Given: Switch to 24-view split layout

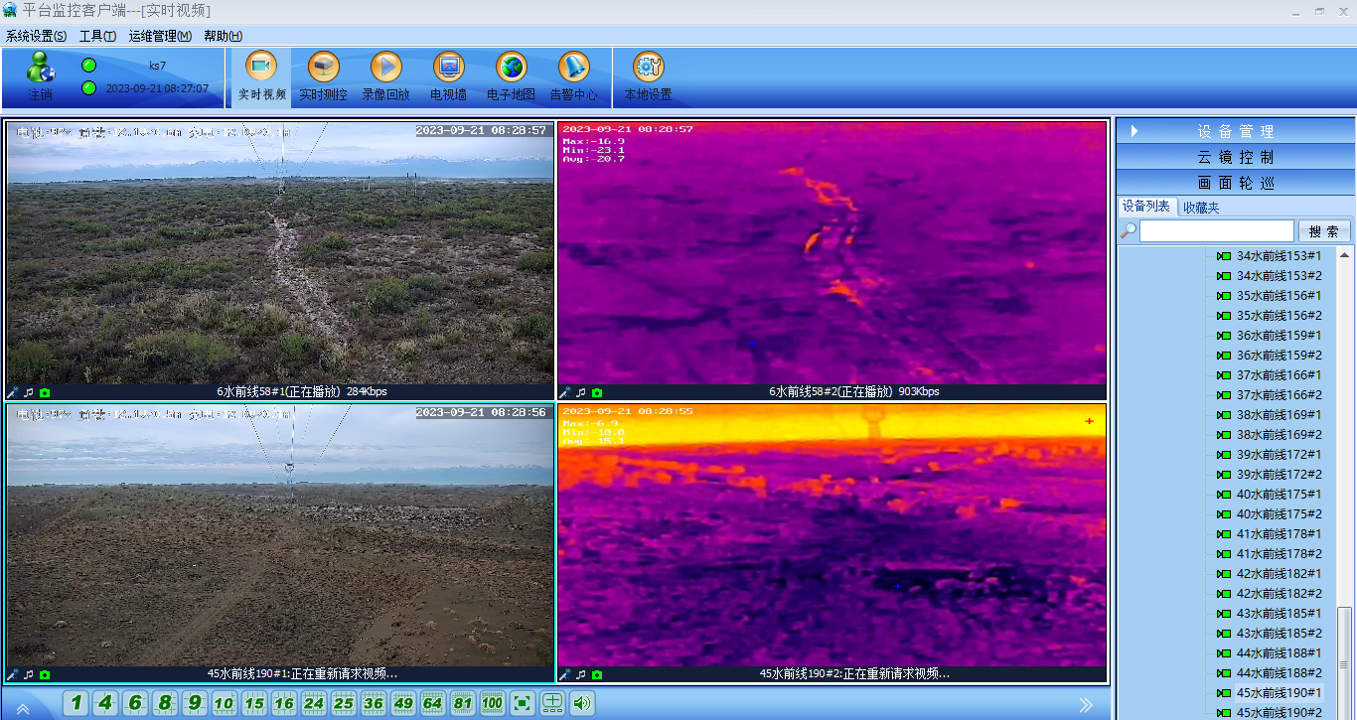Looking at the screenshot, I should (314, 704).
